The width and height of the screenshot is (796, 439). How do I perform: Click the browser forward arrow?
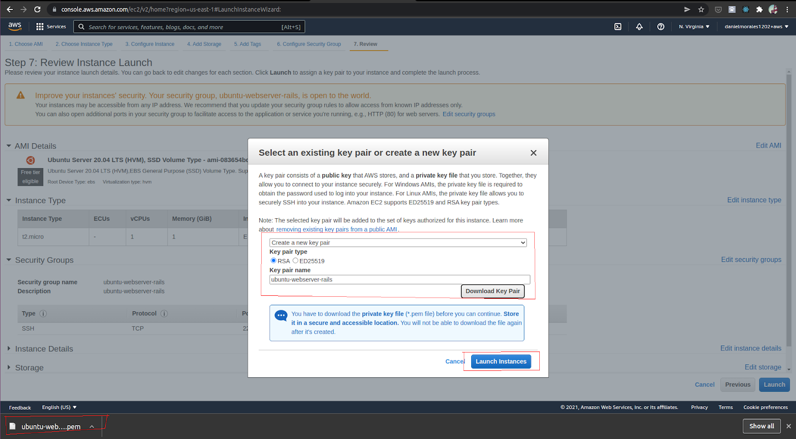[x=23, y=9]
